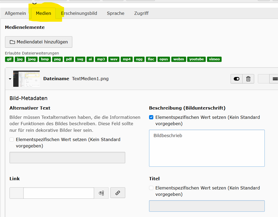Go to the Sprache tab
Screen dimensions: 278x217
[115, 13]
